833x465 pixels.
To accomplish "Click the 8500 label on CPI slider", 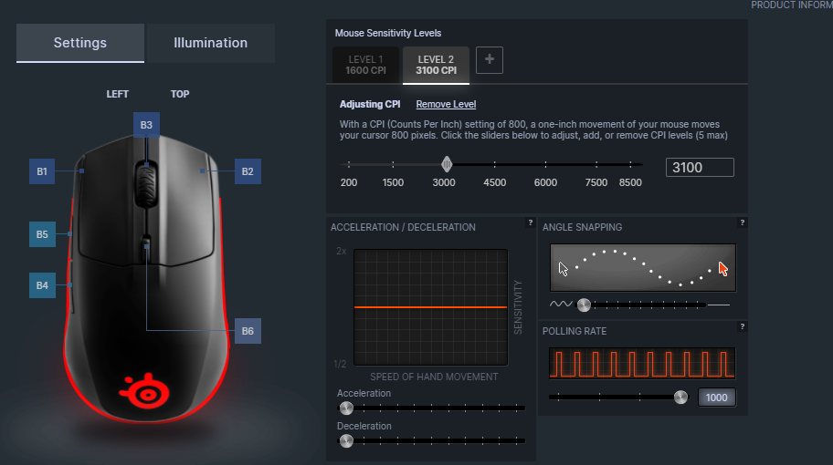I will pyautogui.click(x=630, y=182).
